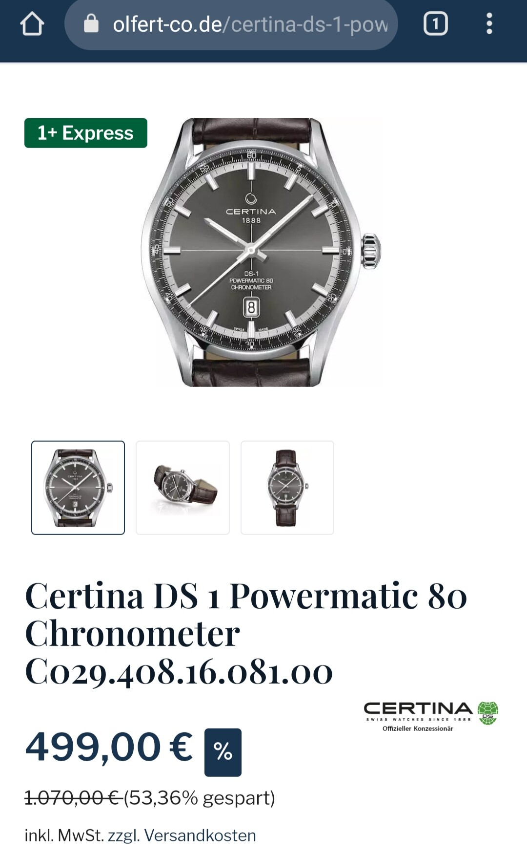View site security via the padlock icon
The height and width of the screenshot is (856, 527).
(x=91, y=23)
